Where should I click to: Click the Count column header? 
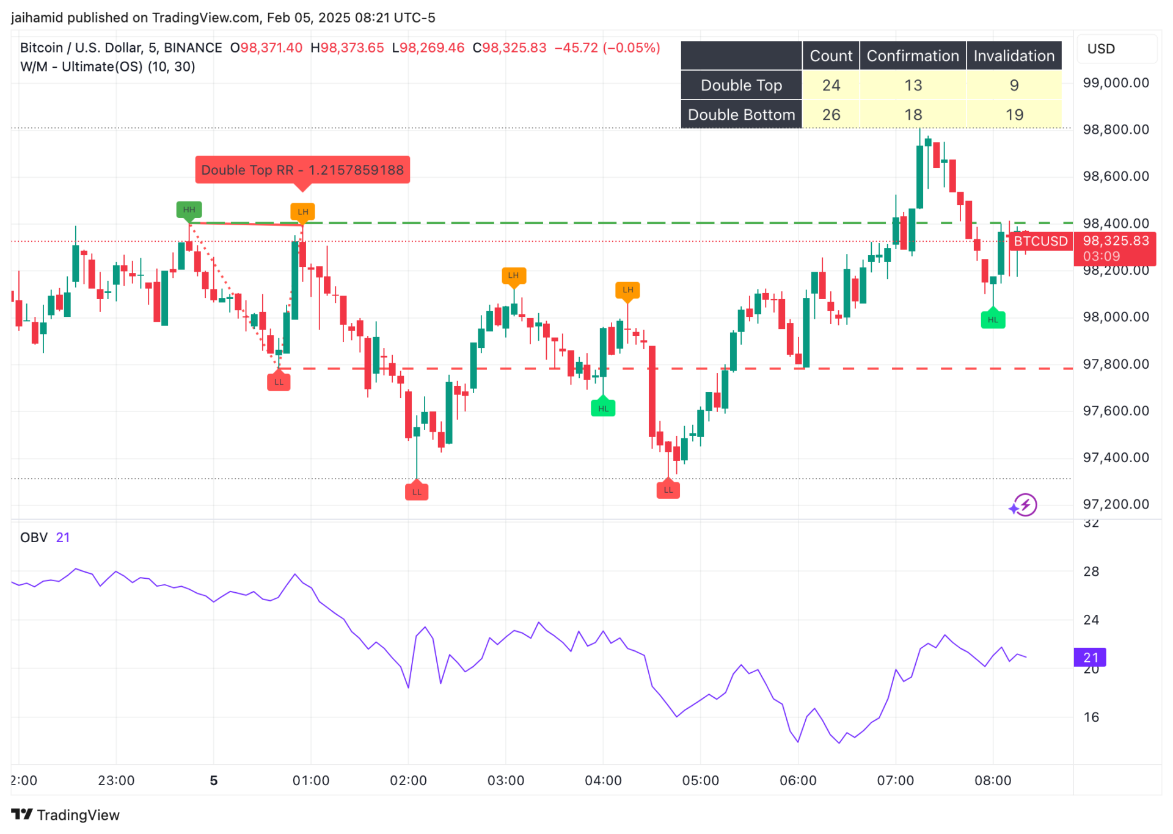coord(831,56)
